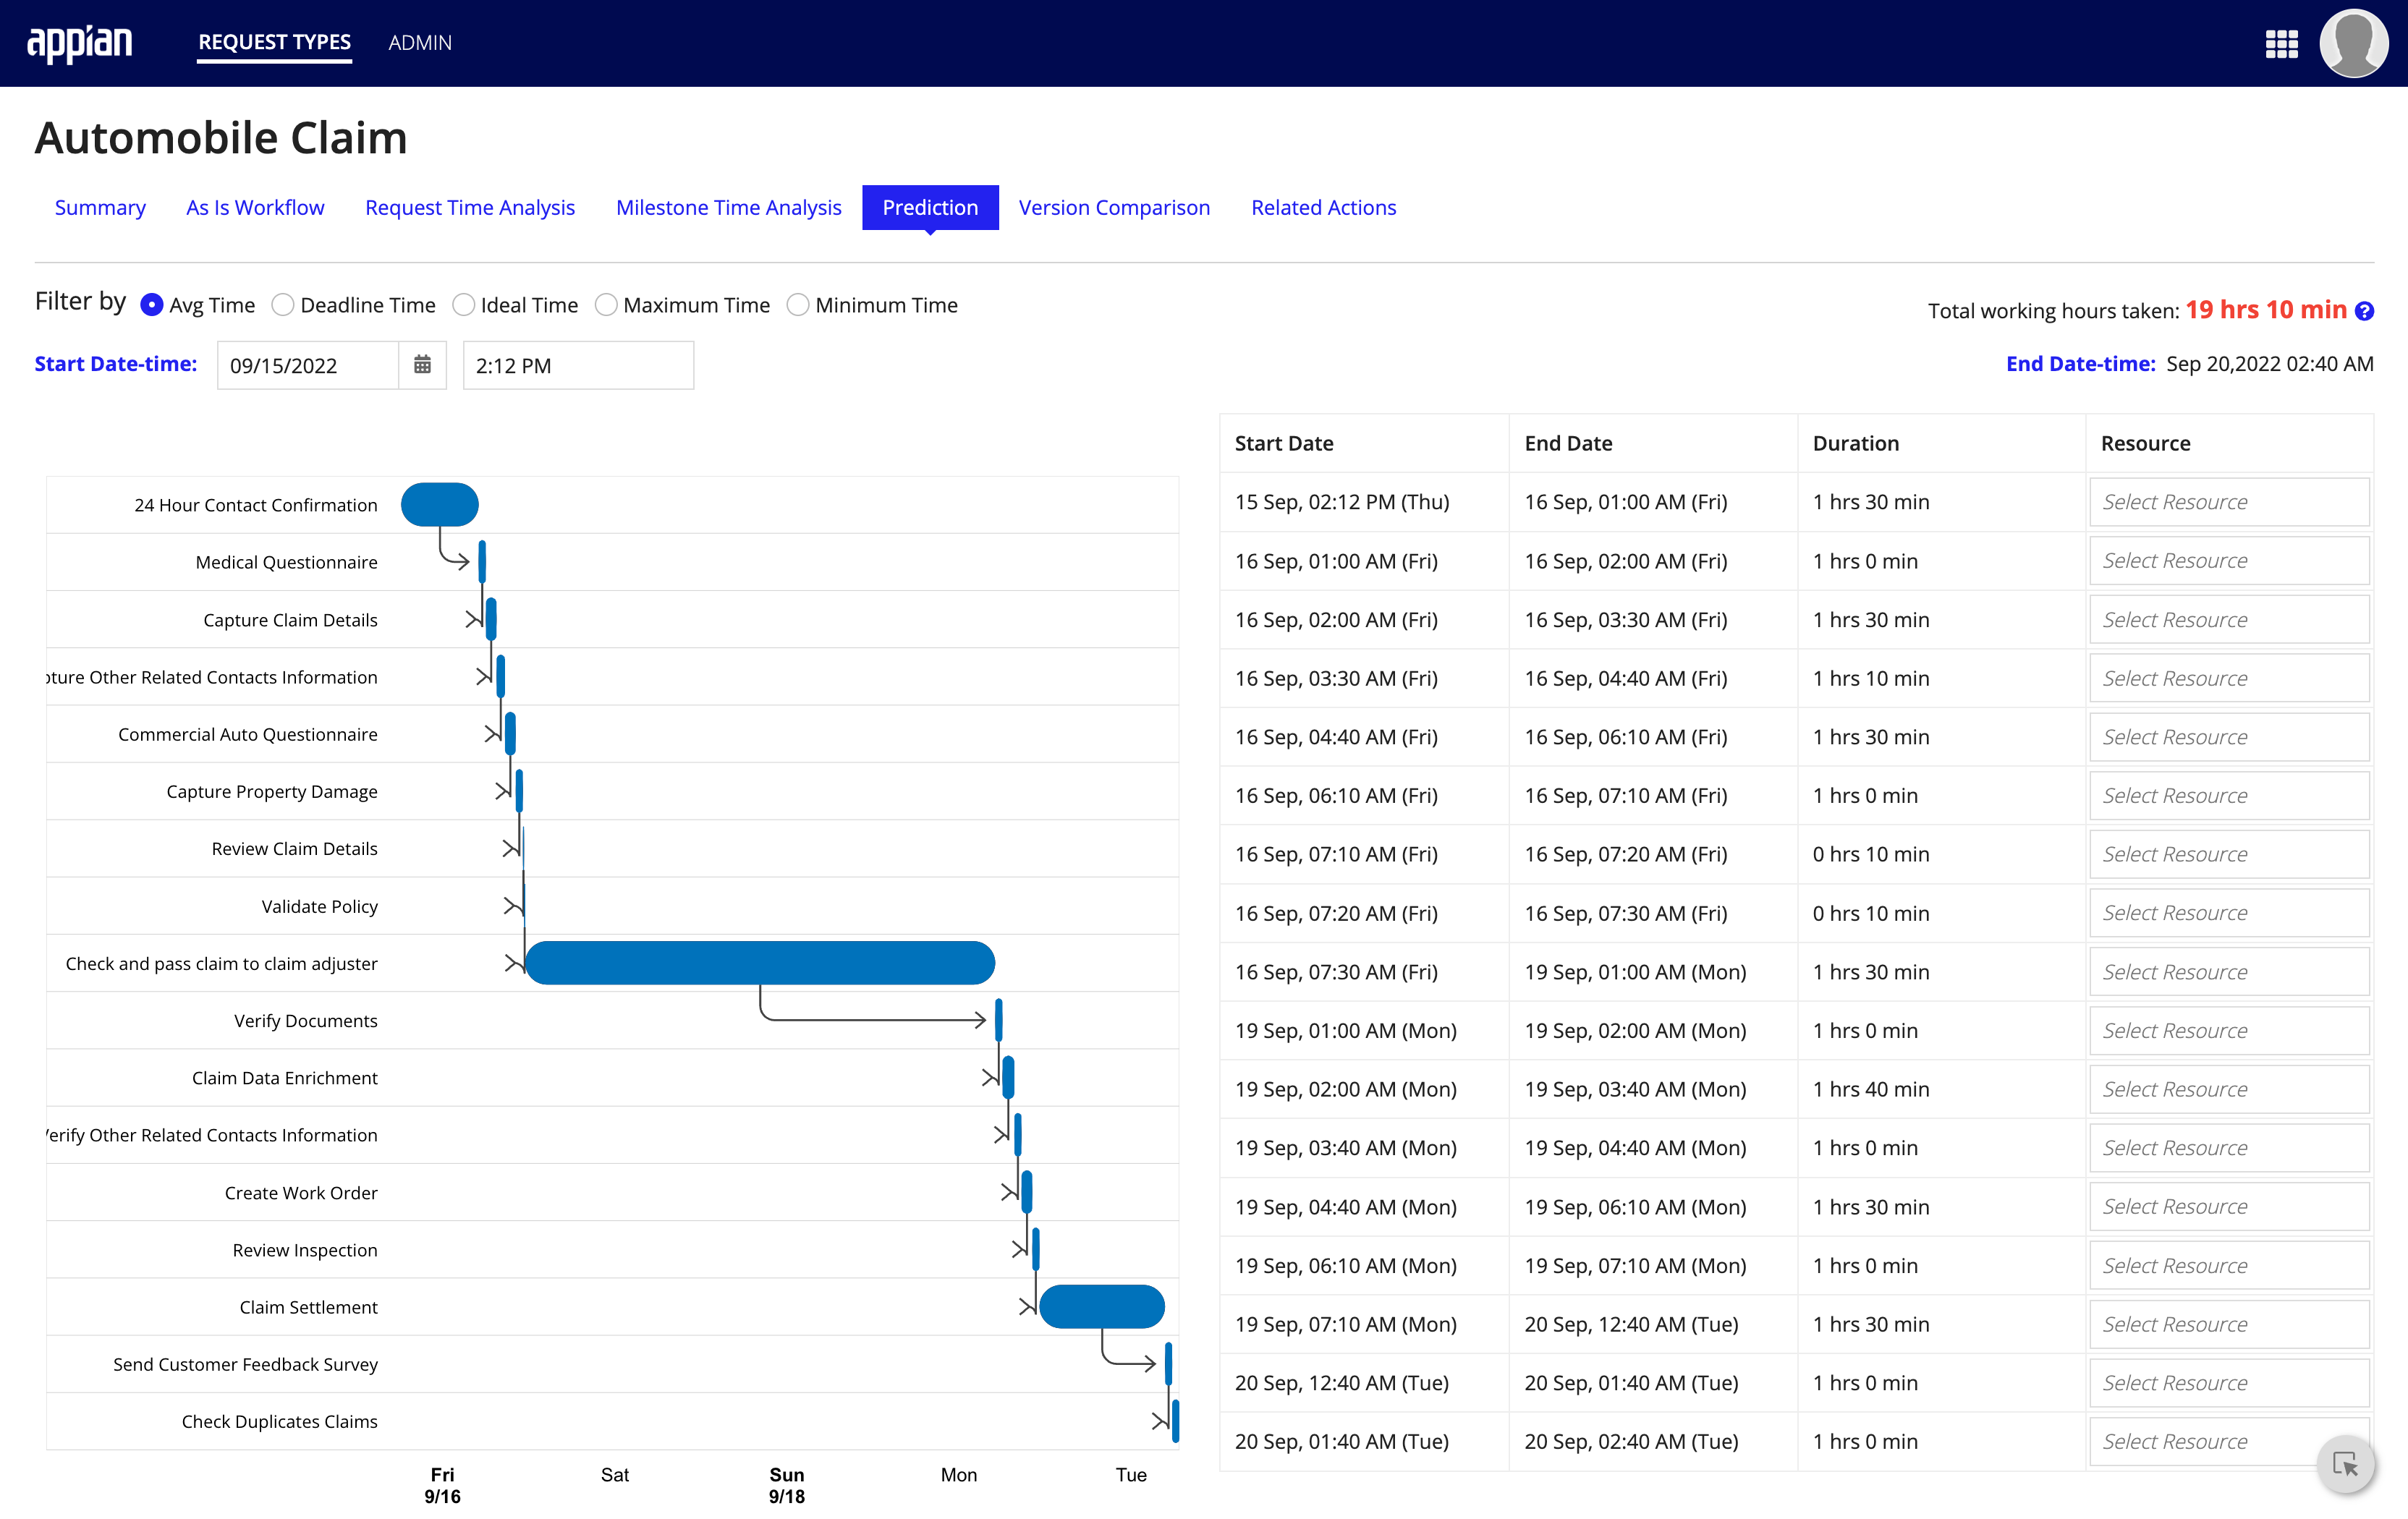Open Select Resource in 16 Sep 04:40 AM row
This screenshot has height=1519, width=2408.
tap(2229, 737)
